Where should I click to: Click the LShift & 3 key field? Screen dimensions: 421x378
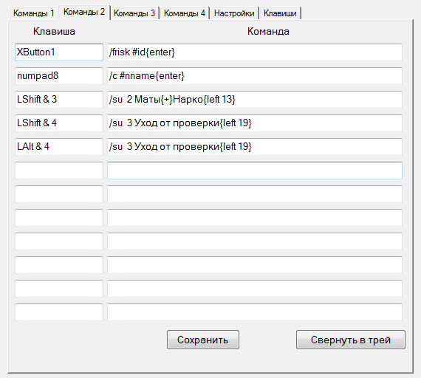coord(59,100)
